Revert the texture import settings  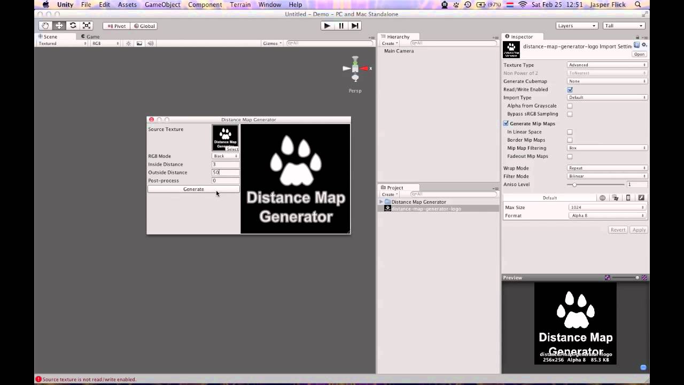[x=618, y=230]
